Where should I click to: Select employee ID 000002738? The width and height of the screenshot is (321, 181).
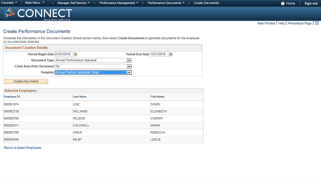(x=11, y=112)
